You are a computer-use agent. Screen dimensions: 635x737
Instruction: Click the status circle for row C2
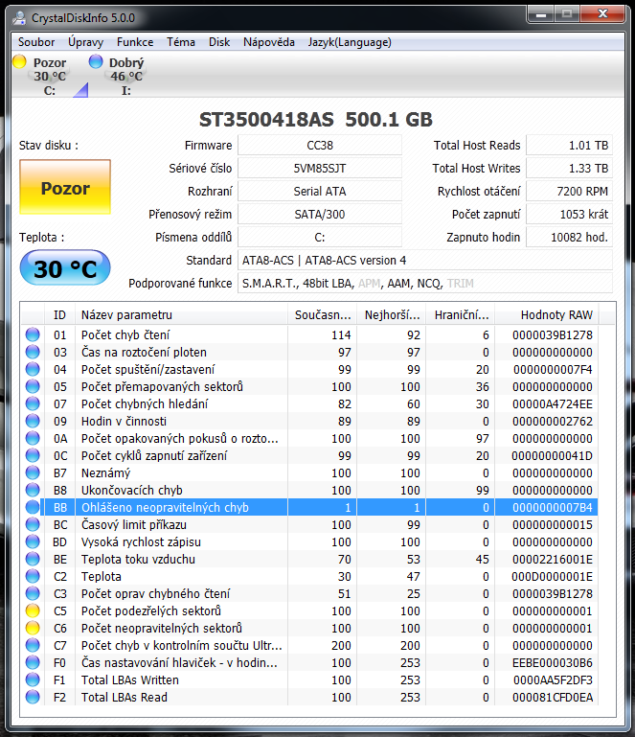(x=33, y=576)
